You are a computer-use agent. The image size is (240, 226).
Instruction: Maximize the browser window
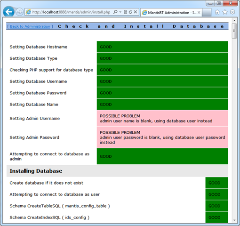pyautogui.click(x=219, y=3)
